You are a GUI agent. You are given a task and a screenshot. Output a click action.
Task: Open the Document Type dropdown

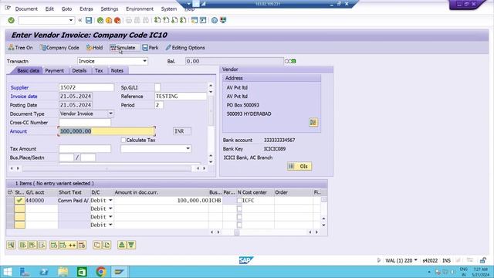(110, 114)
